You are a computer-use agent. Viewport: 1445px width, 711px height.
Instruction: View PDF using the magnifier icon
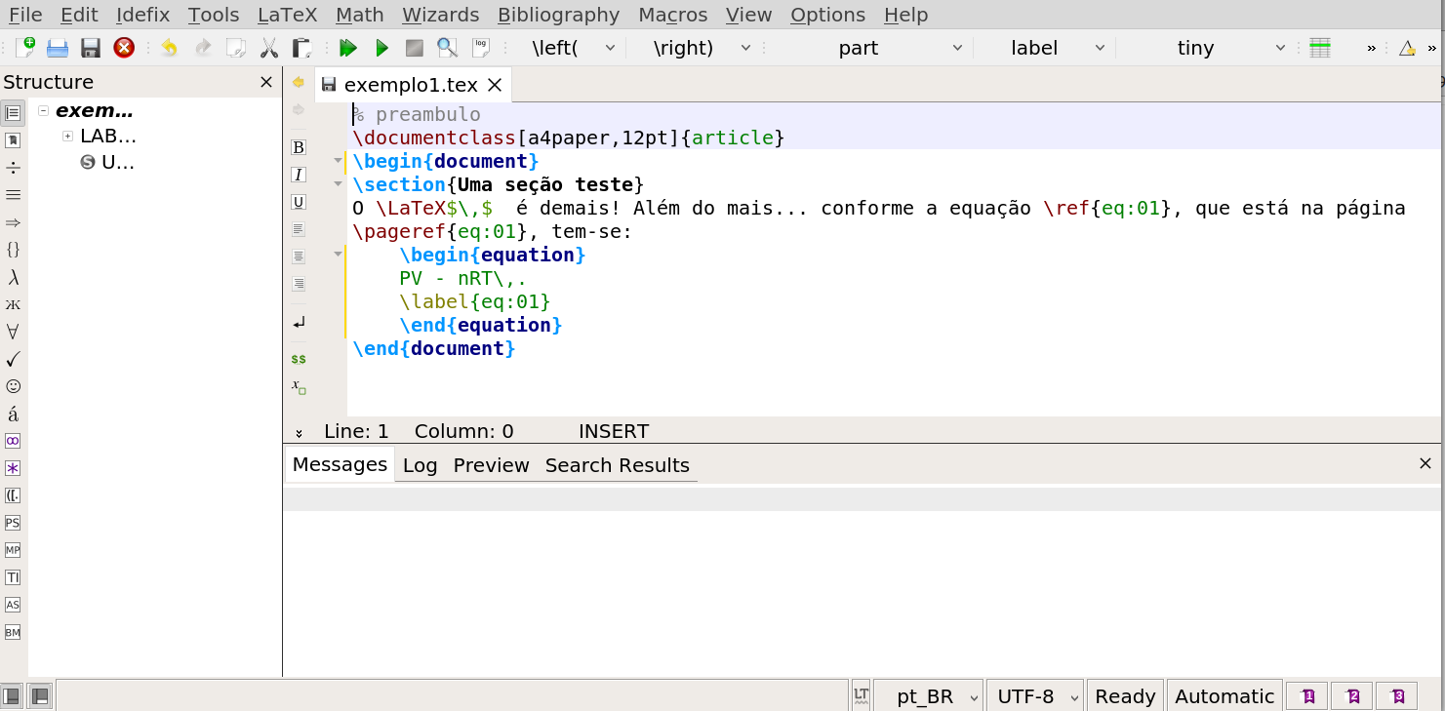[x=447, y=47]
